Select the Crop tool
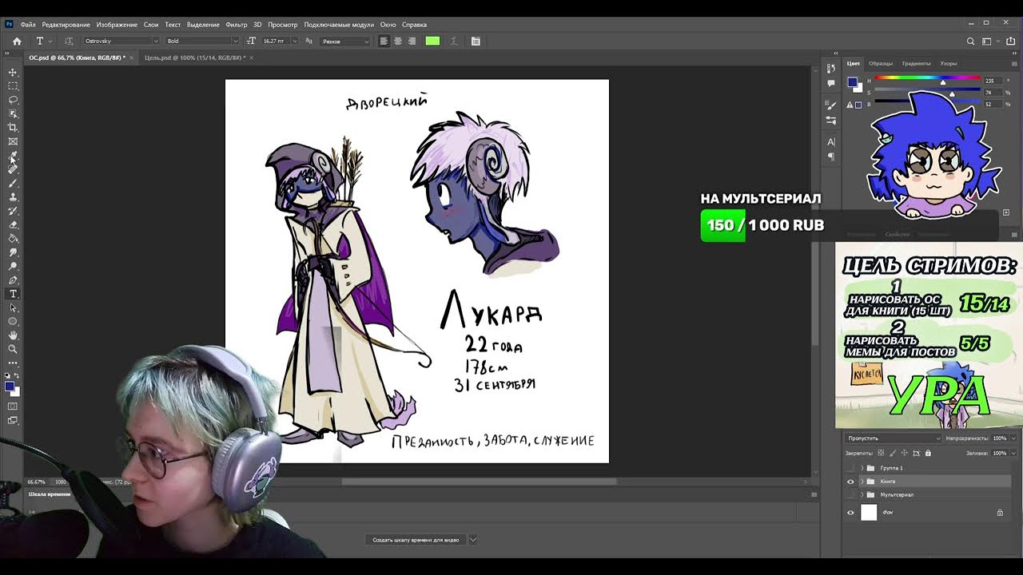The width and height of the screenshot is (1023, 575). (13, 128)
